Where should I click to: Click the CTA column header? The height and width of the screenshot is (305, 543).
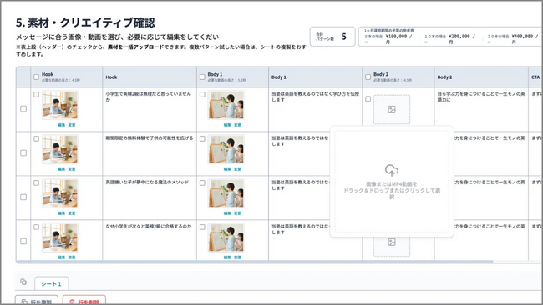535,77
